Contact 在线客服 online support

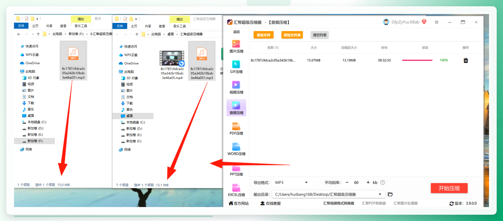point(271,203)
